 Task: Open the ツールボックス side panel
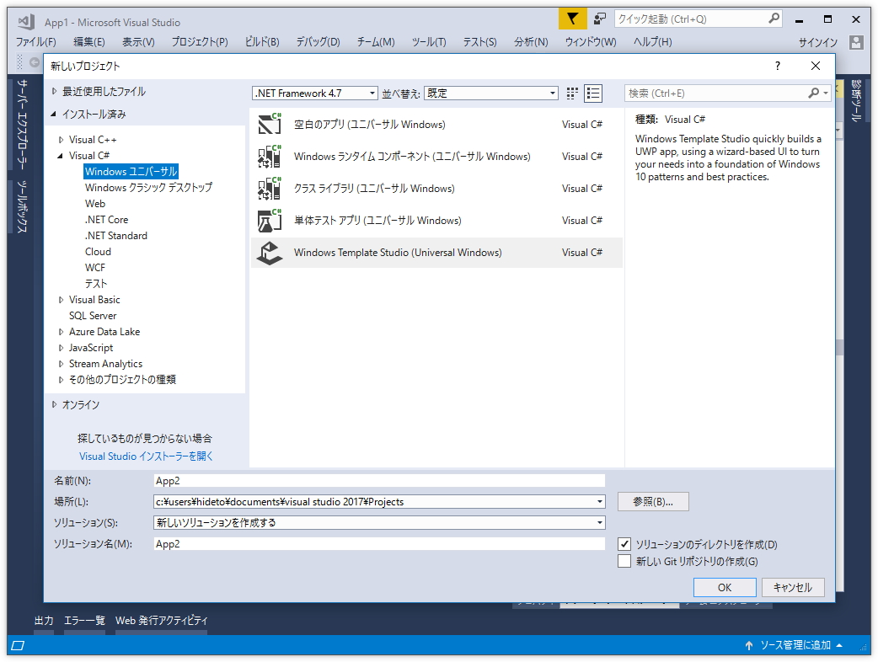click(22, 206)
